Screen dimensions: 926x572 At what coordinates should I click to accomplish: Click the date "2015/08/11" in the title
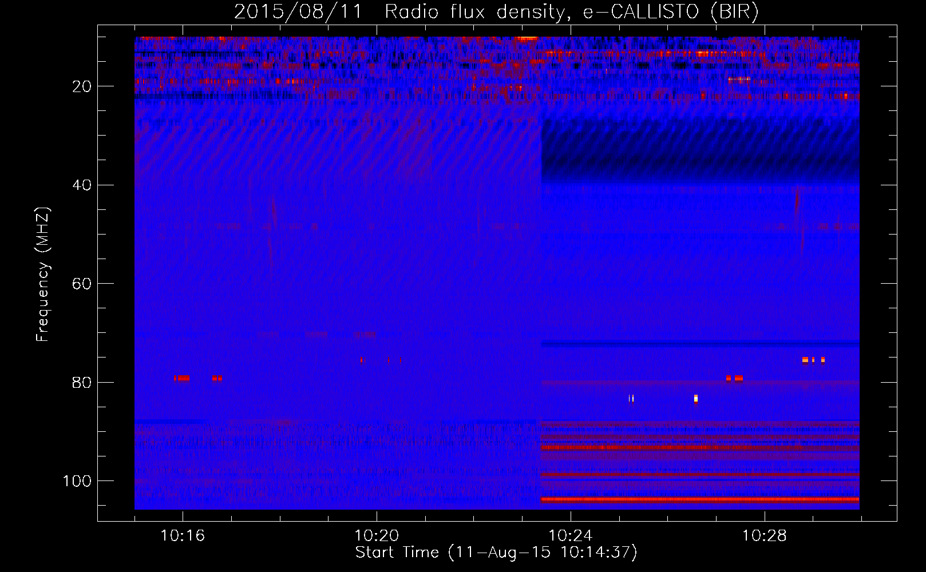(298, 11)
